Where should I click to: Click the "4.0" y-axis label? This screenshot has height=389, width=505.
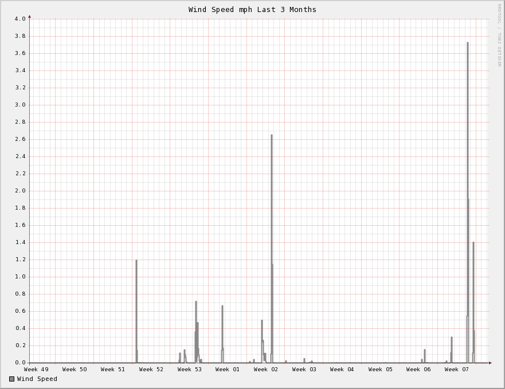click(x=20, y=19)
